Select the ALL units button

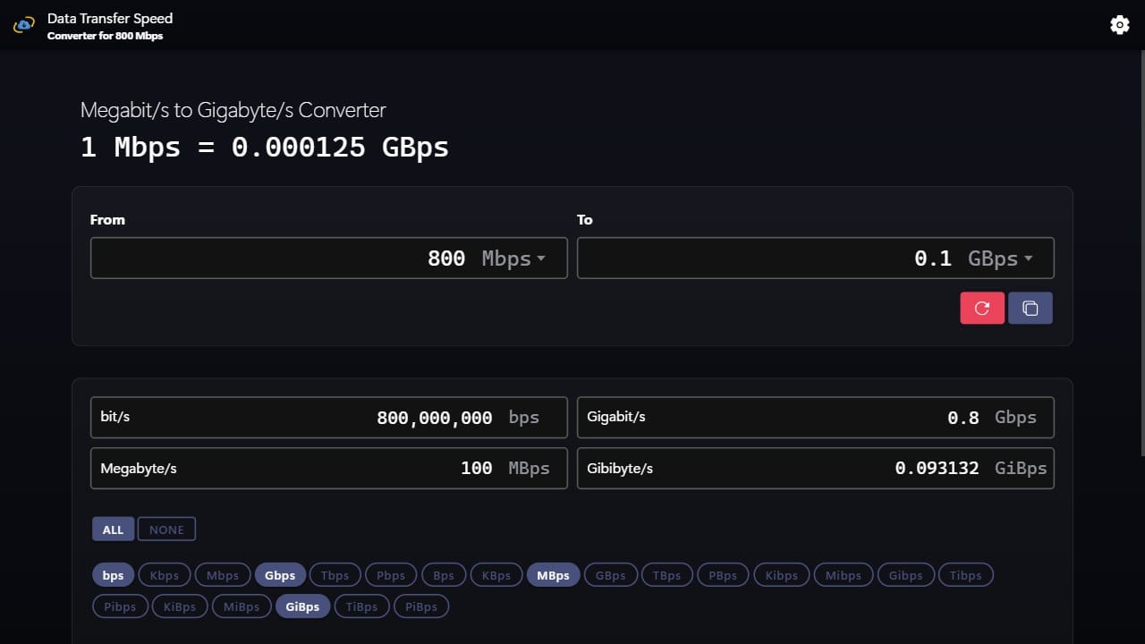tap(113, 530)
